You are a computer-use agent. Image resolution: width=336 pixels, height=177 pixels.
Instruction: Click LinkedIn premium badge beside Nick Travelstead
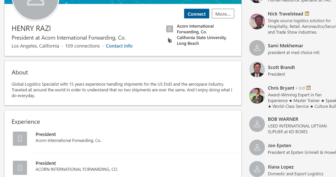click(x=307, y=14)
